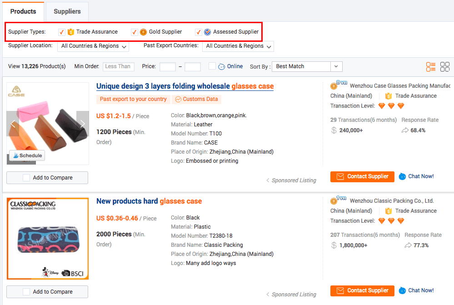The image size is (454, 305).
Task: Open Wenzhou Case Glasses Packing supplier page
Action: (x=400, y=86)
